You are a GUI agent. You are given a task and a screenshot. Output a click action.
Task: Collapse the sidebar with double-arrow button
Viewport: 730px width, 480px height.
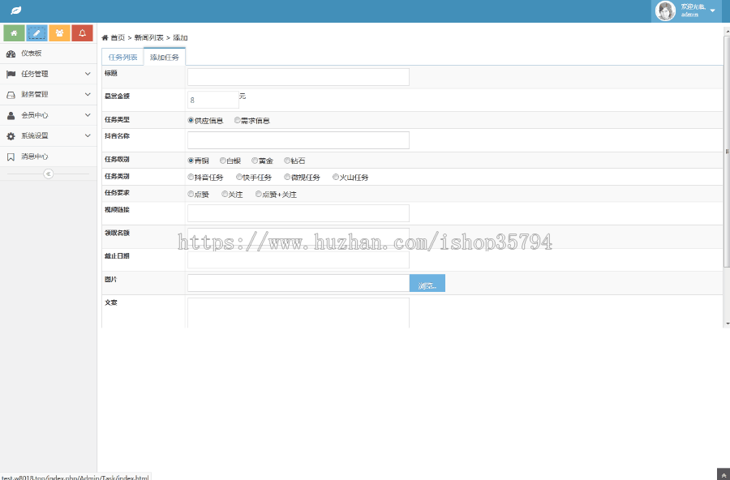tap(48, 174)
